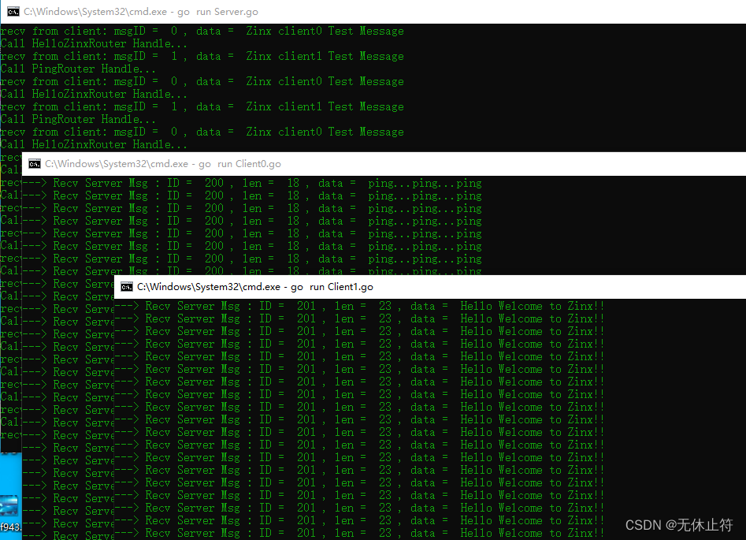Click the first '201' message ID in Client1 window
The image size is (746, 540).
(306, 306)
